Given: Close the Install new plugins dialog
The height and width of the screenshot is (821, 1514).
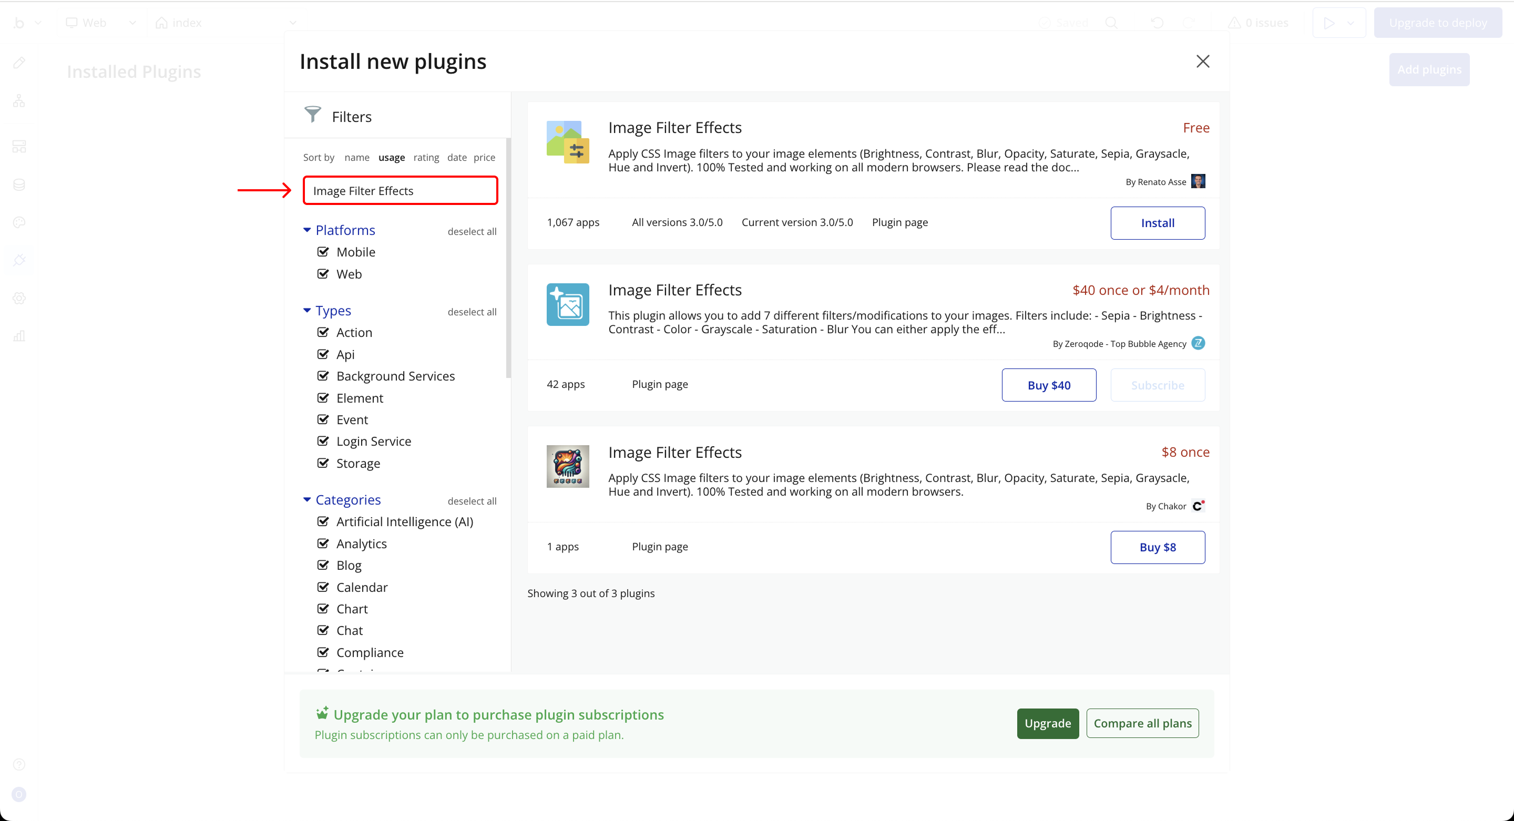Looking at the screenshot, I should click(x=1202, y=61).
